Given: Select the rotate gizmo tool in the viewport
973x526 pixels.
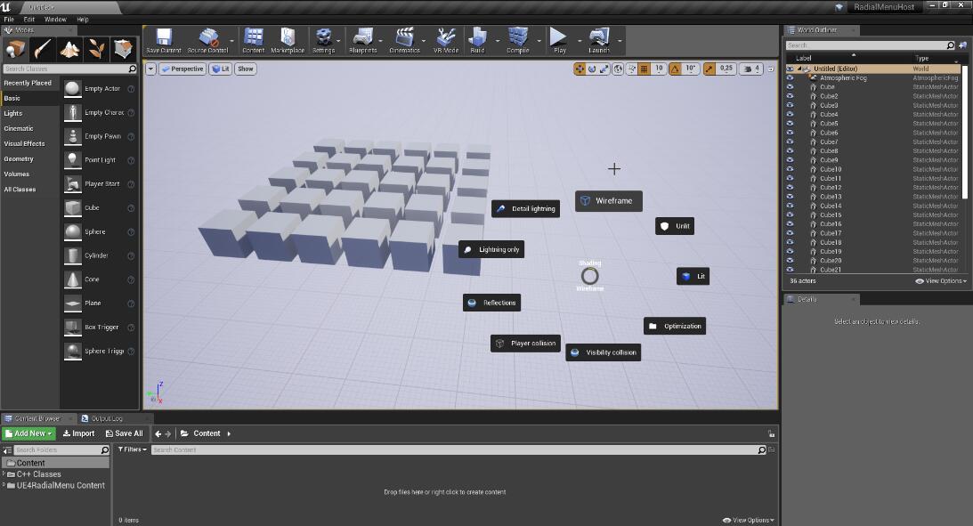Looking at the screenshot, I should click(x=592, y=69).
